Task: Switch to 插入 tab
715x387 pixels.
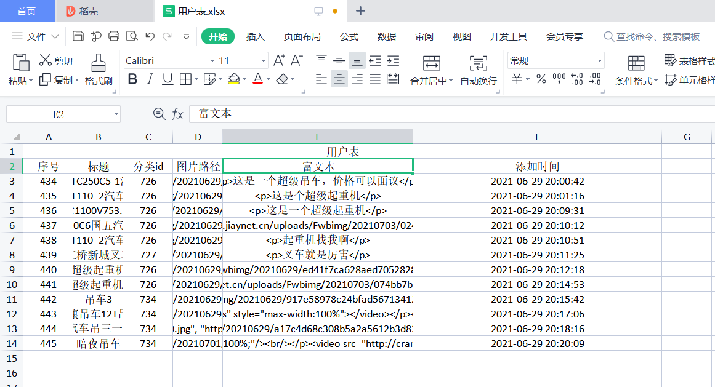Action: point(256,36)
